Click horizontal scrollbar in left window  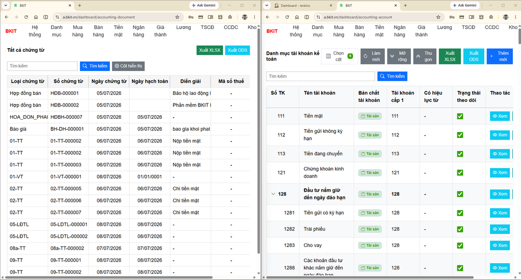[x=109, y=277]
